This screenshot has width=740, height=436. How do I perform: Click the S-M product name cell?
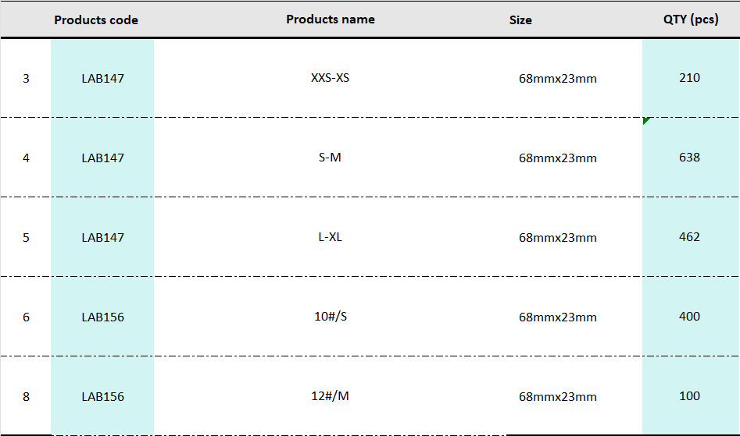(330, 158)
